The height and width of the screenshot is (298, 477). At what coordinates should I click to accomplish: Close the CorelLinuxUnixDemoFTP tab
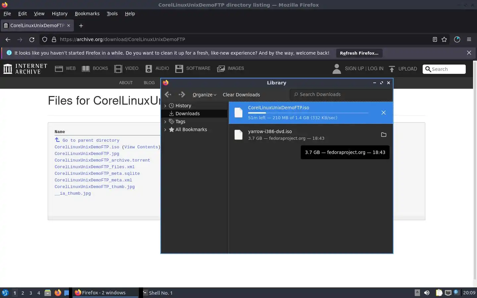pos(69,25)
